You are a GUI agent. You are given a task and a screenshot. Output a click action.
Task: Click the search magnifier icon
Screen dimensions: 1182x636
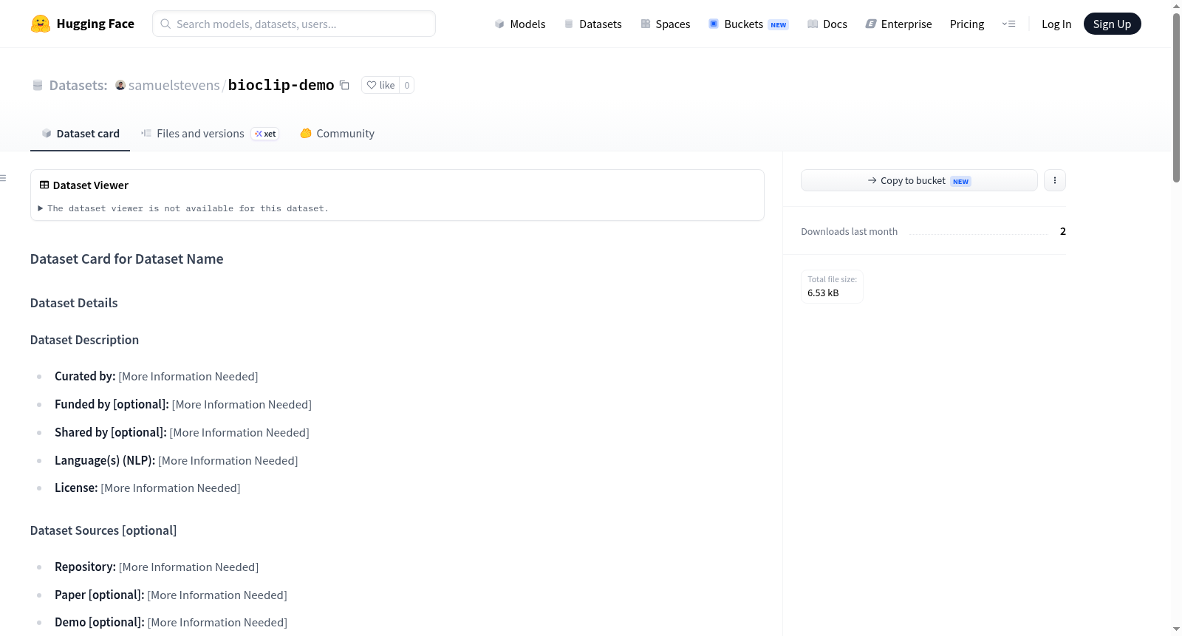(165, 24)
